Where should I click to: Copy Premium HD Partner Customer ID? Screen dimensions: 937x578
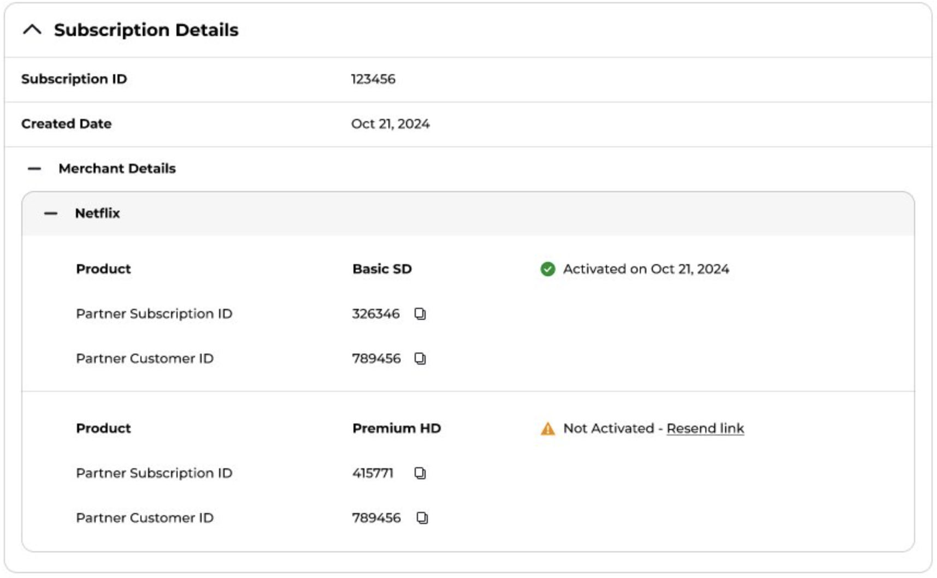(422, 518)
